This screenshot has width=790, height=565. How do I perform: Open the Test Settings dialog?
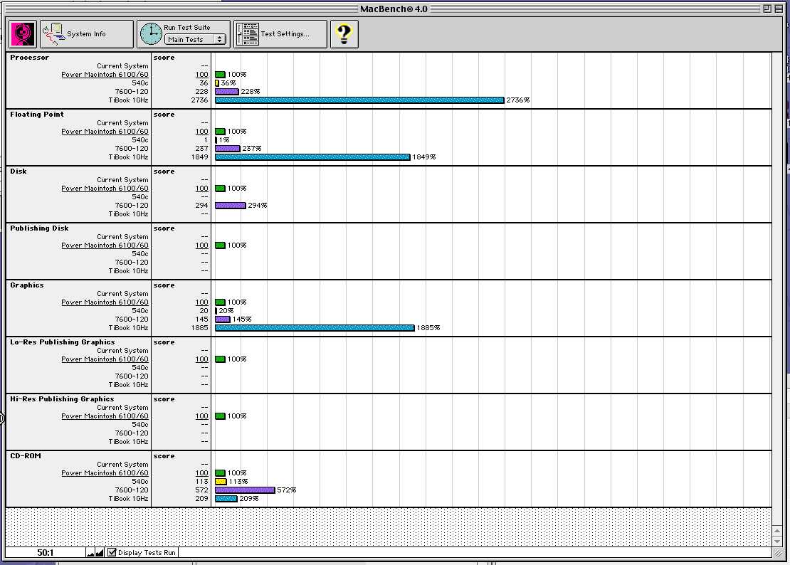280,34
